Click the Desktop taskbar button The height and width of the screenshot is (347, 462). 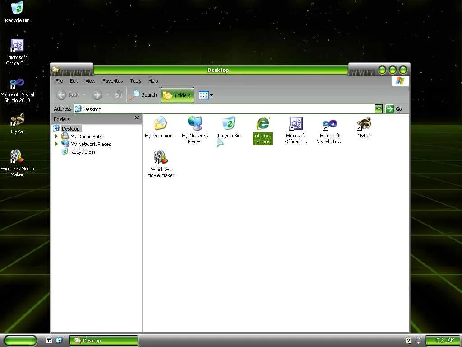[x=103, y=341]
